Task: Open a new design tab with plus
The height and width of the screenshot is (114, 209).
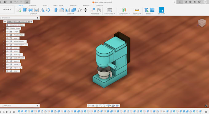Action: [180, 2]
